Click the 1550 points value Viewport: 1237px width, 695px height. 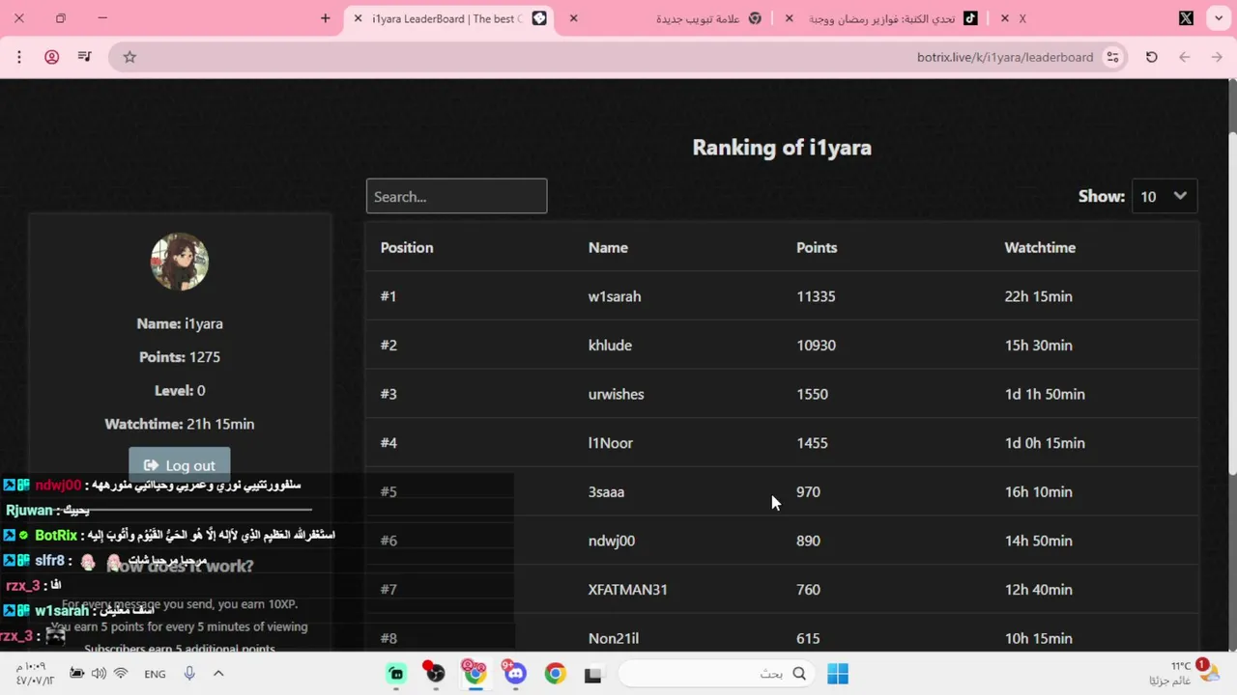(812, 394)
